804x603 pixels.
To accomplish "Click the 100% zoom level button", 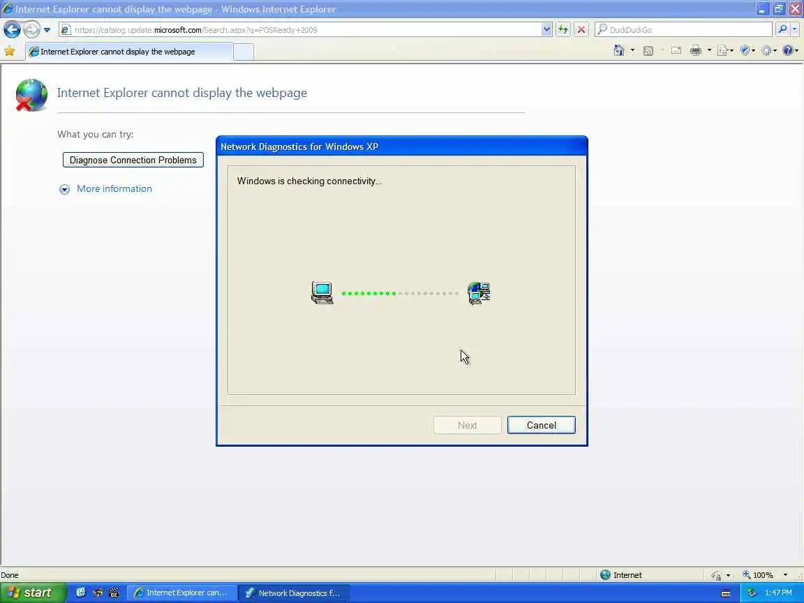I will tap(758, 575).
